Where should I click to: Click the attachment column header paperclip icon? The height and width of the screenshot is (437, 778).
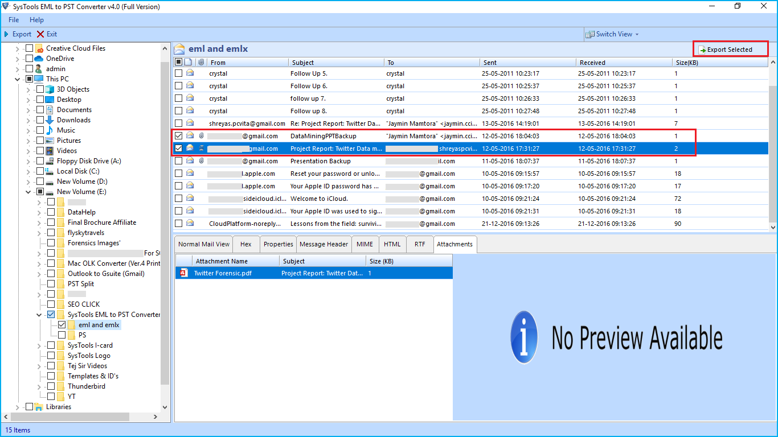(x=201, y=62)
